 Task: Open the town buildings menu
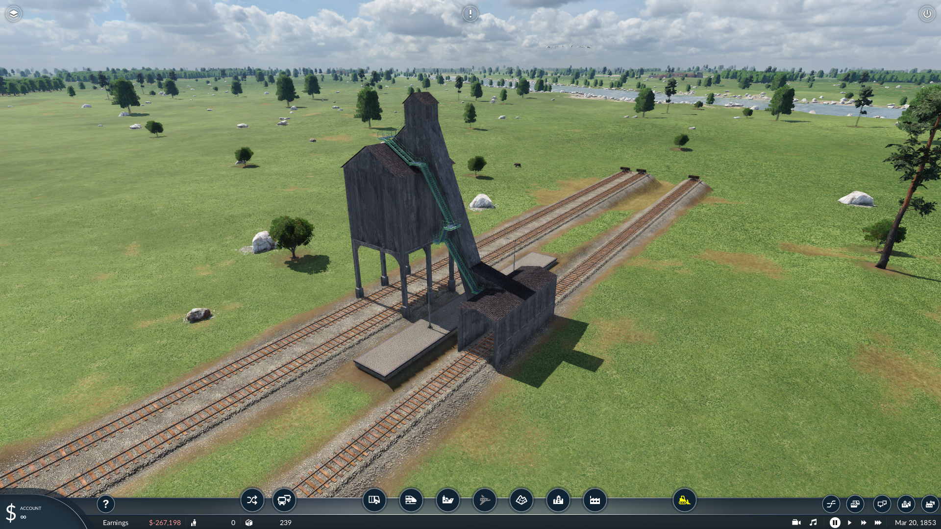pyautogui.click(x=558, y=500)
